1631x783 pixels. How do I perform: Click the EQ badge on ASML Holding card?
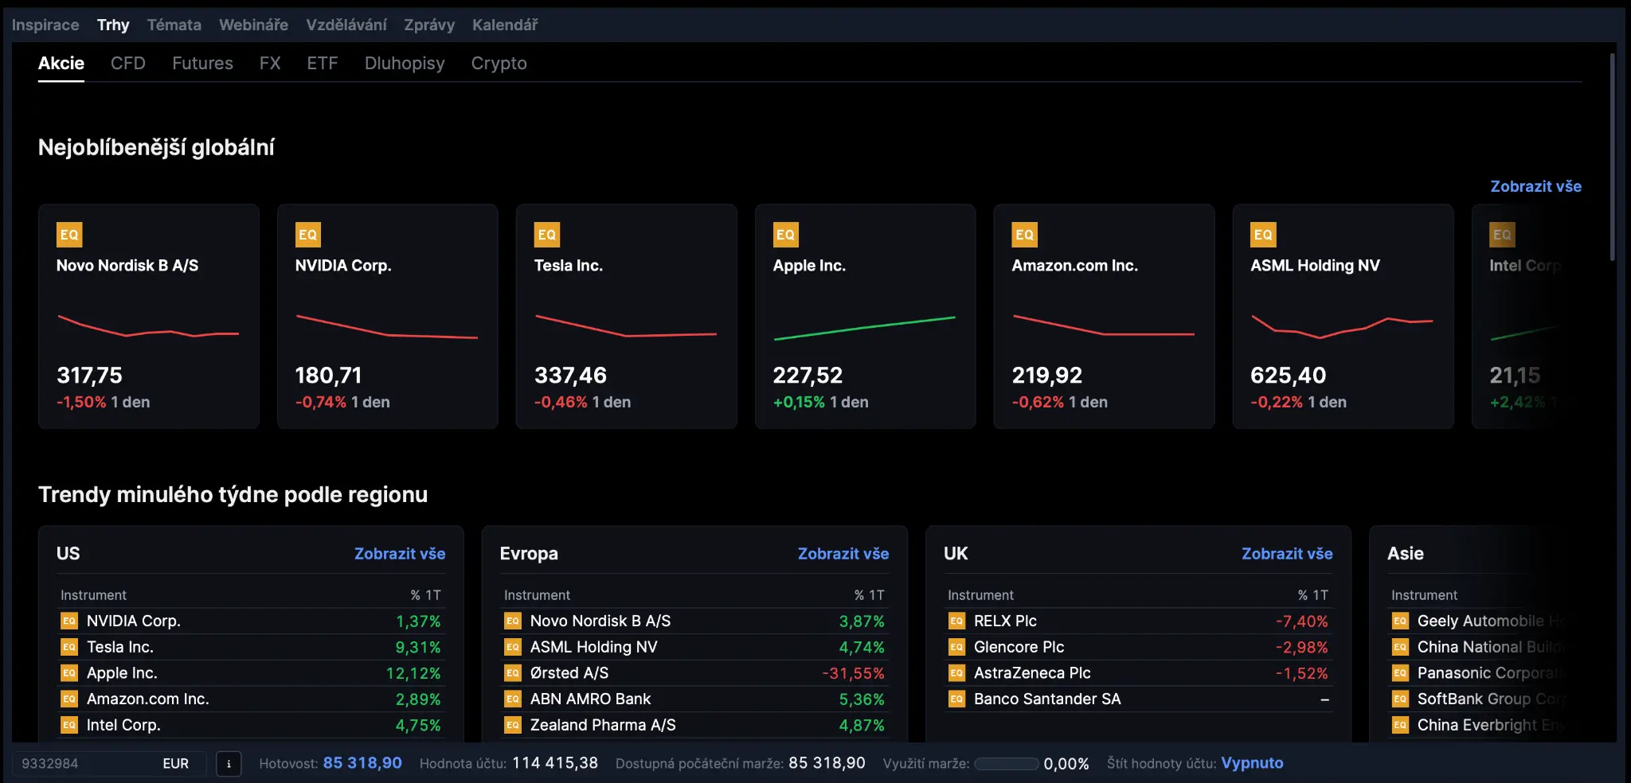1263,235
